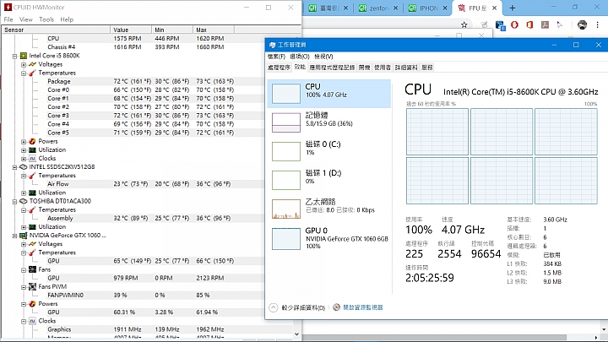The height and width of the screenshot is (342, 608).
Task: Switch to the 使用者 tab in Task Manager
Action: 383,68
